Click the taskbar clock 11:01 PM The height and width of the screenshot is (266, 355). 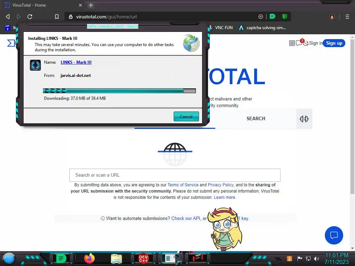tap(337, 255)
